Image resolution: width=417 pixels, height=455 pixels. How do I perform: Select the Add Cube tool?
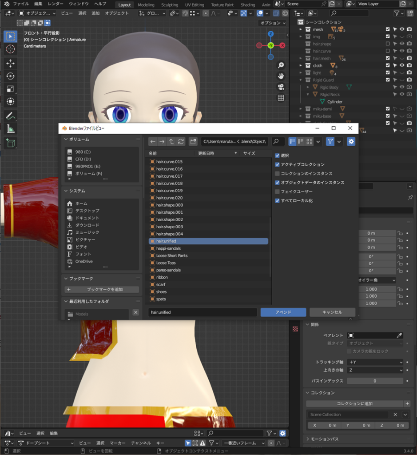point(11,143)
